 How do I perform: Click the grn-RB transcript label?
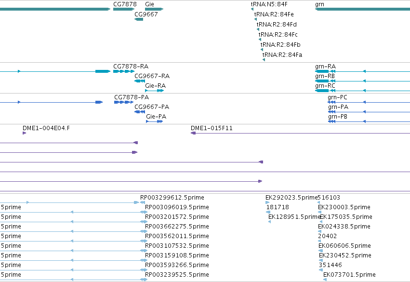point(325,76)
